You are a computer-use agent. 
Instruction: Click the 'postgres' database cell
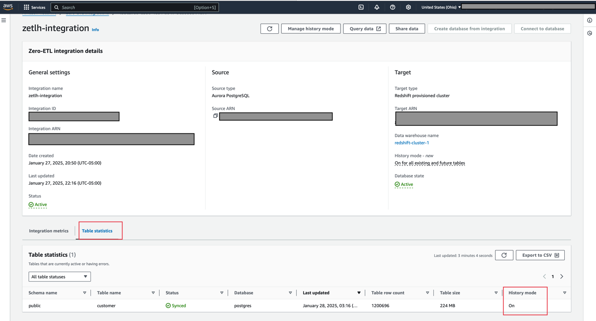tap(243, 306)
